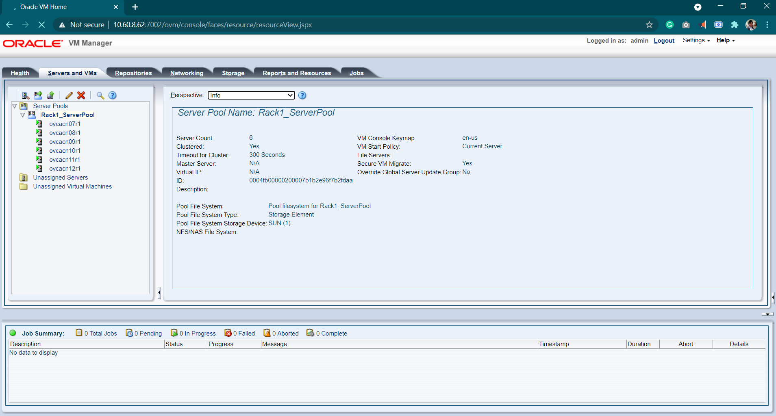The height and width of the screenshot is (416, 776).
Task: Open the Reports and Resources tab
Action: tap(297, 73)
